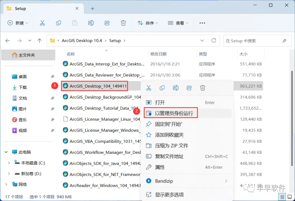Click the Cut scissors icon in the context menu
Viewport: 295px width, 201px height.
(149, 88)
